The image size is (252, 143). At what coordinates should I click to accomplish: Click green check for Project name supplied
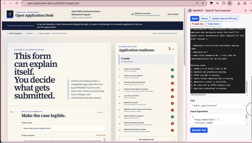pos(172,70)
